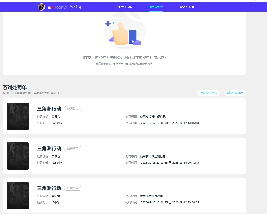The image size is (267, 214).
Task: Click 处罚结束 badge on the 2026-10-16 penalty
Action: [73, 148]
